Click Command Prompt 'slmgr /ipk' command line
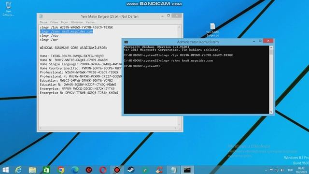309x174 pixels. (x=178, y=55)
